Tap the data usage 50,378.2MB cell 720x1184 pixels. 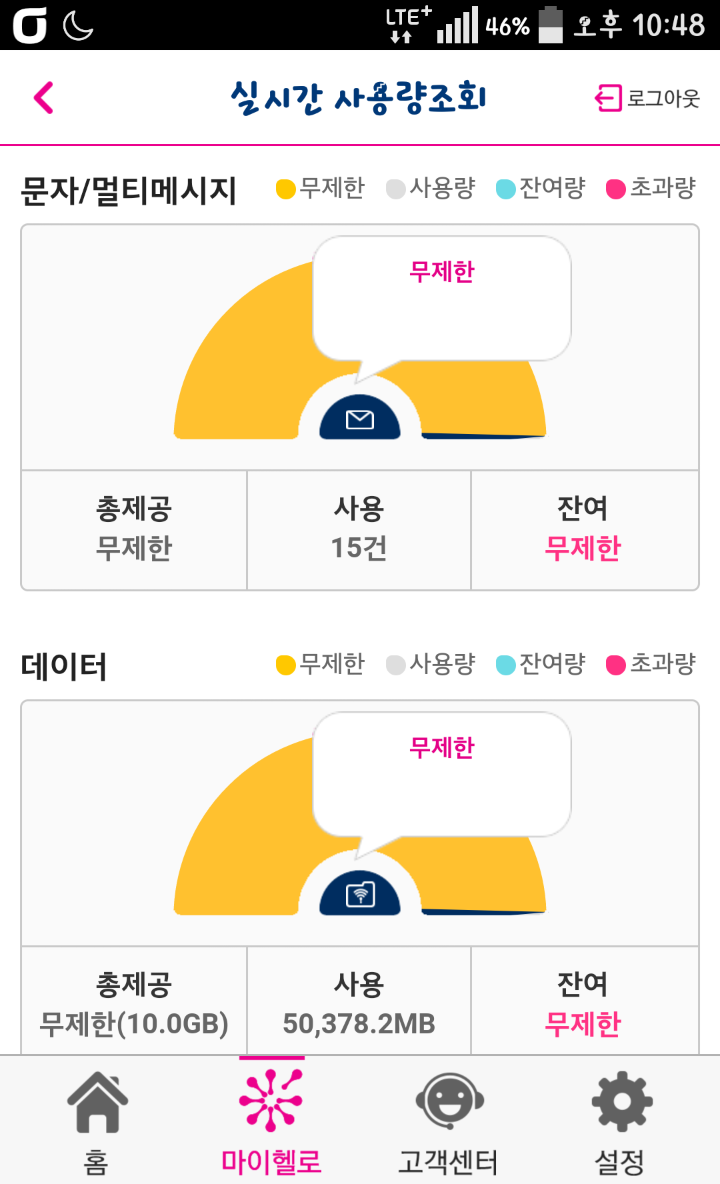pos(359,1003)
